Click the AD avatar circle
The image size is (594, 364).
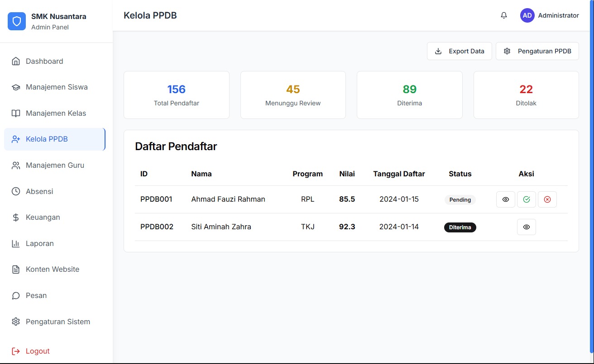527,15
